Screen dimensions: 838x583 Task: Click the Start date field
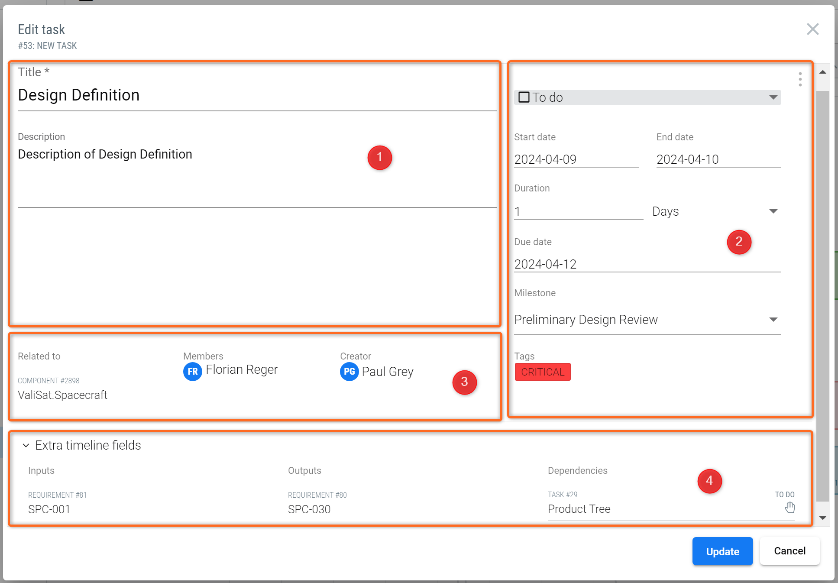coord(576,159)
